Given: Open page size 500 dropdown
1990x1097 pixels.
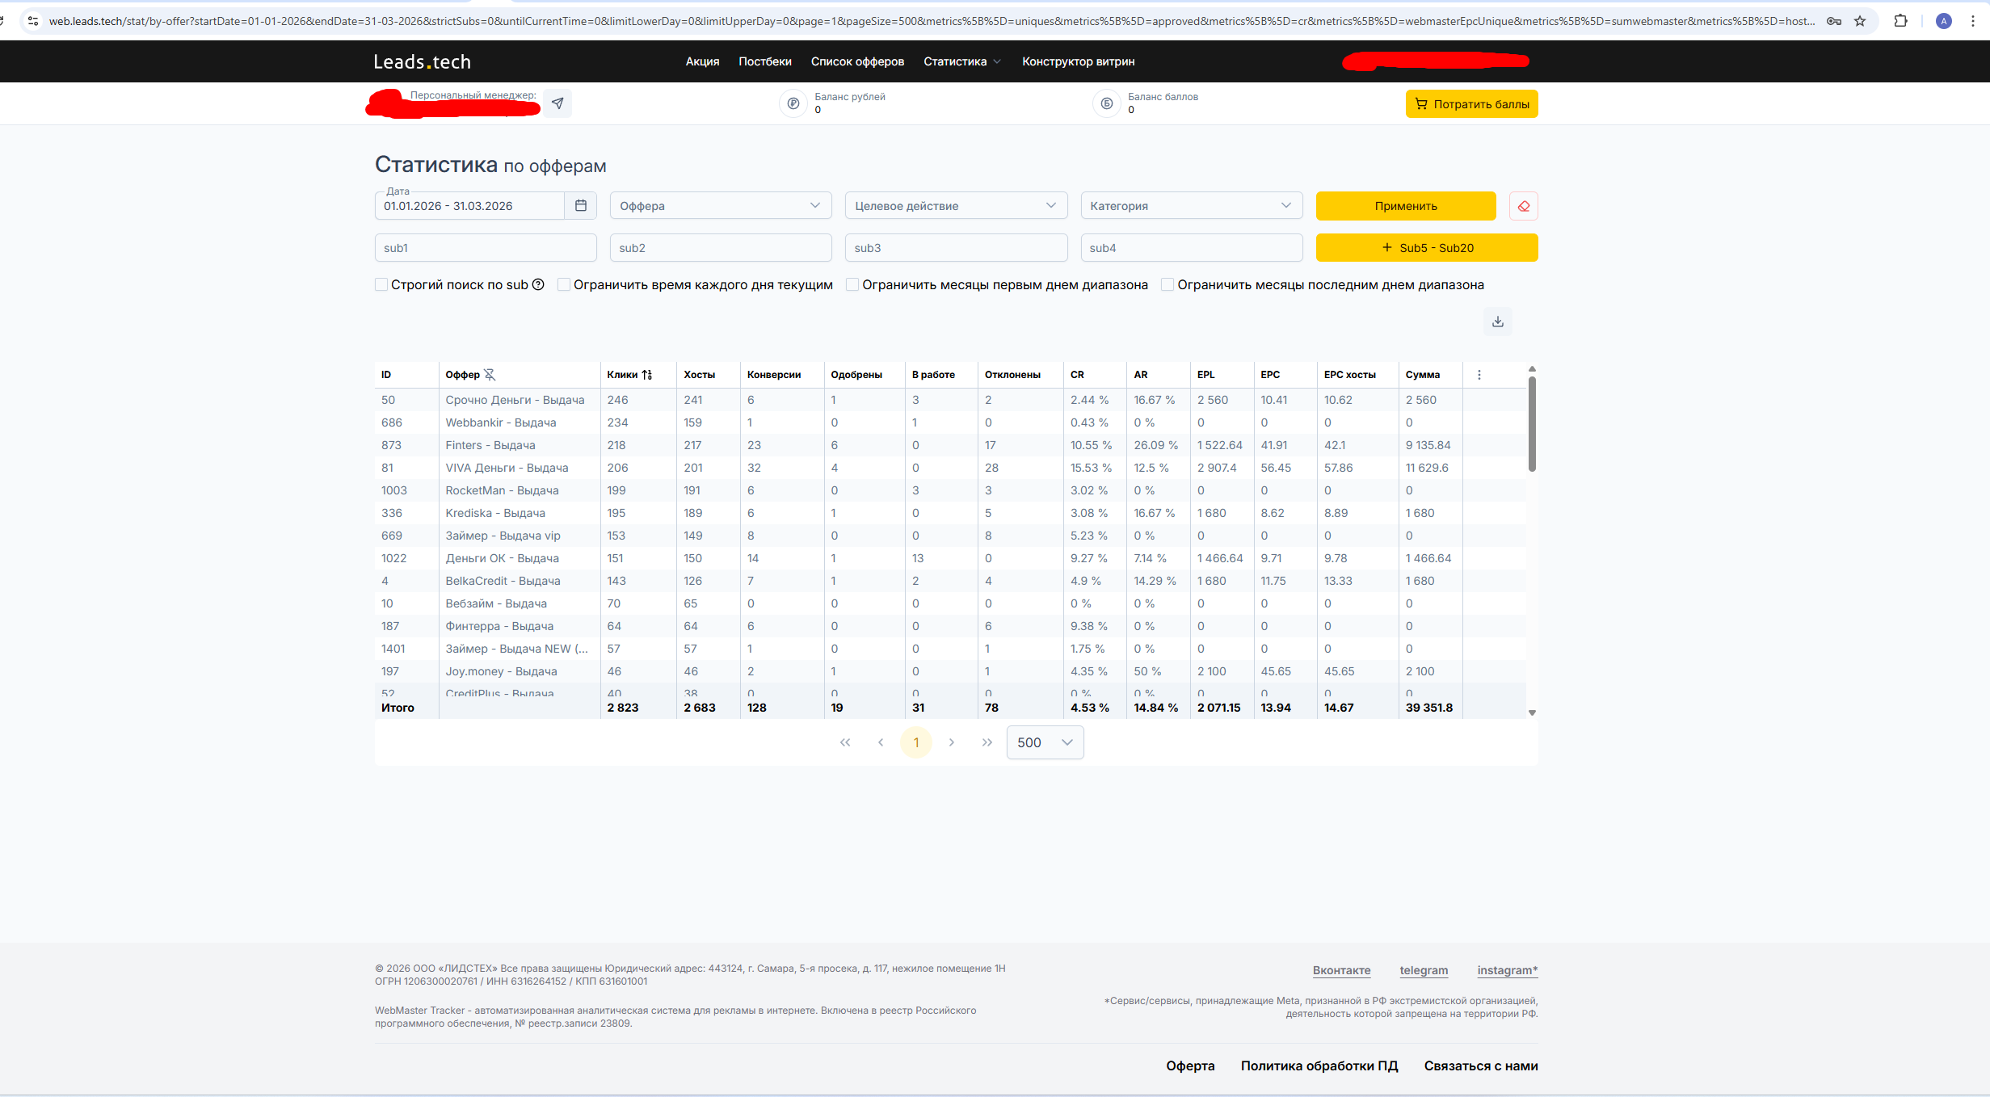Looking at the screenshot, I should point(1044,742).
